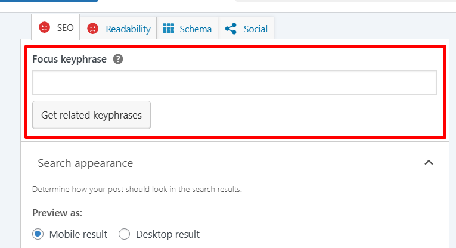Viewport: 456px width, 248px height.
Task: Switch to the SEO tab
Action: coord(56,28)
